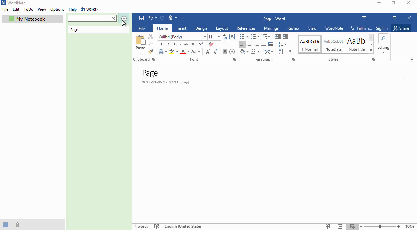Viewport: 417px width, 230px height.
Task: Open the Calibri (Body) font name dropdown
Action: [205, 37]
